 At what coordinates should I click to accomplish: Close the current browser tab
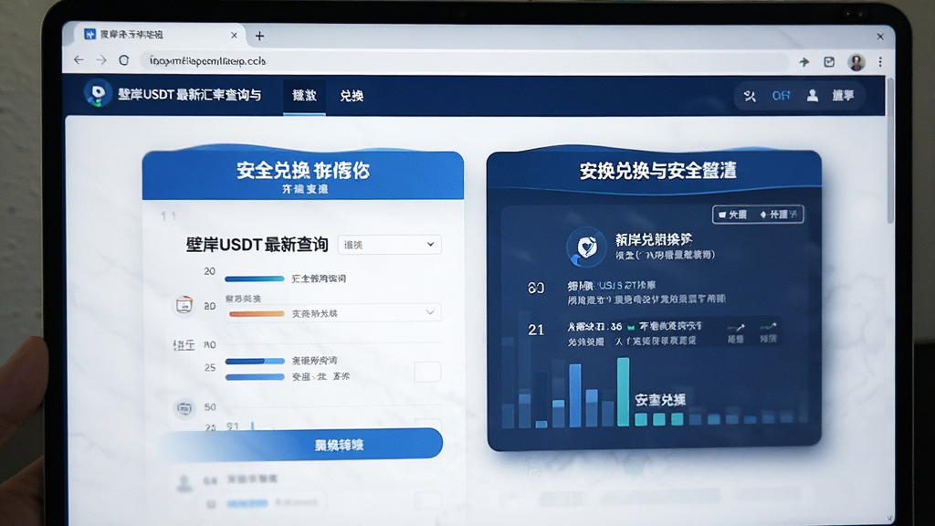pyautogui.click(x=235, y=36)
